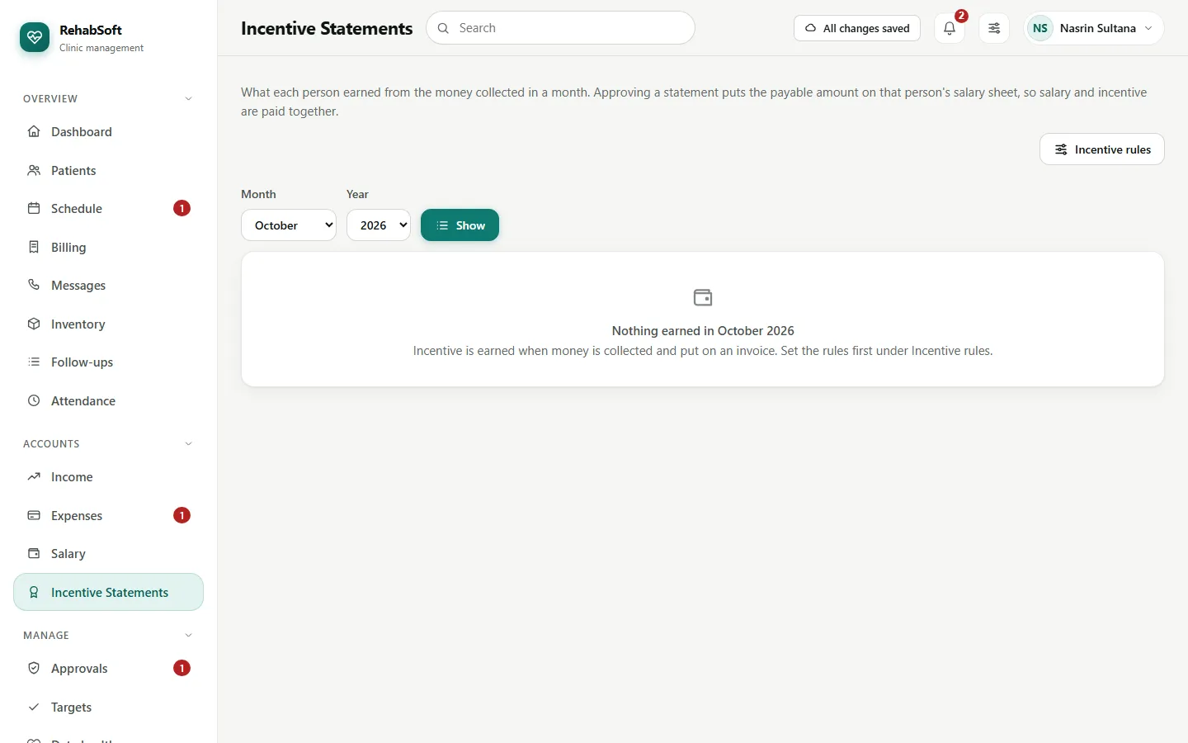Click All changes saved status button
This screenshot has height=743, width=1188.
tap(857, 28)
